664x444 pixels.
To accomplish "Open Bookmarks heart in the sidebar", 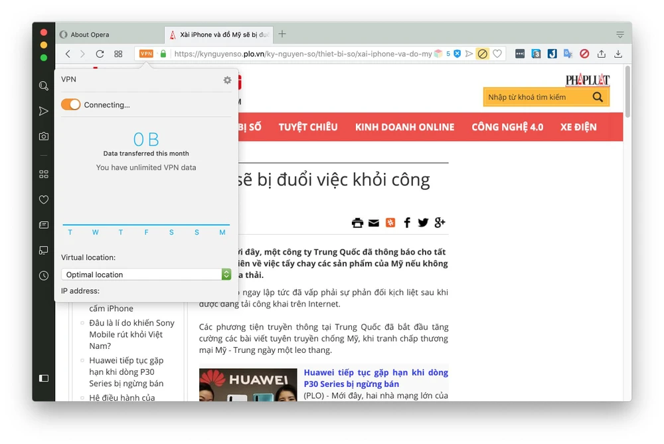I will (x=44, y=199).
